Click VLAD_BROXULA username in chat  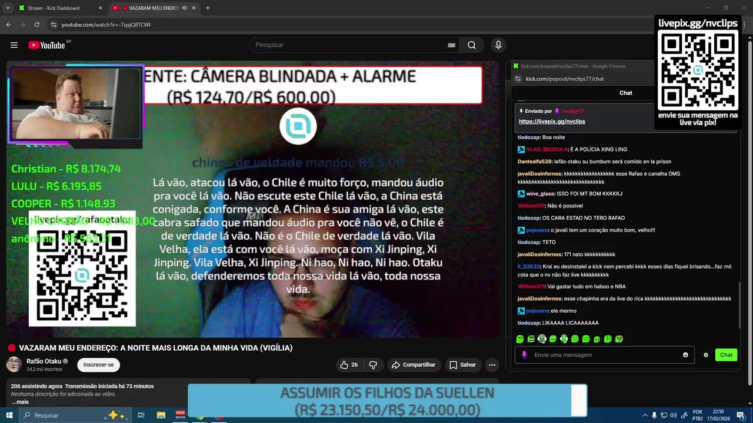[547, 149]
